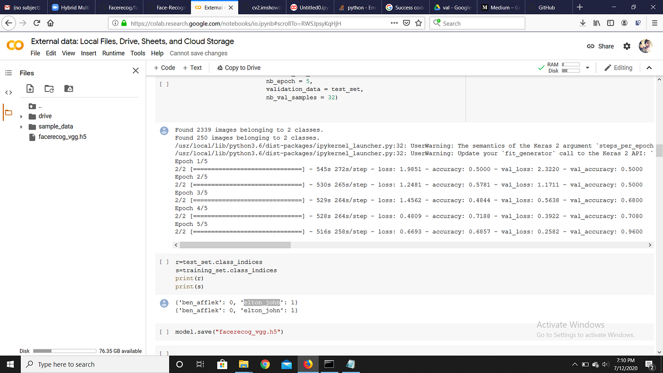Add a new cell with + Code

164,67
